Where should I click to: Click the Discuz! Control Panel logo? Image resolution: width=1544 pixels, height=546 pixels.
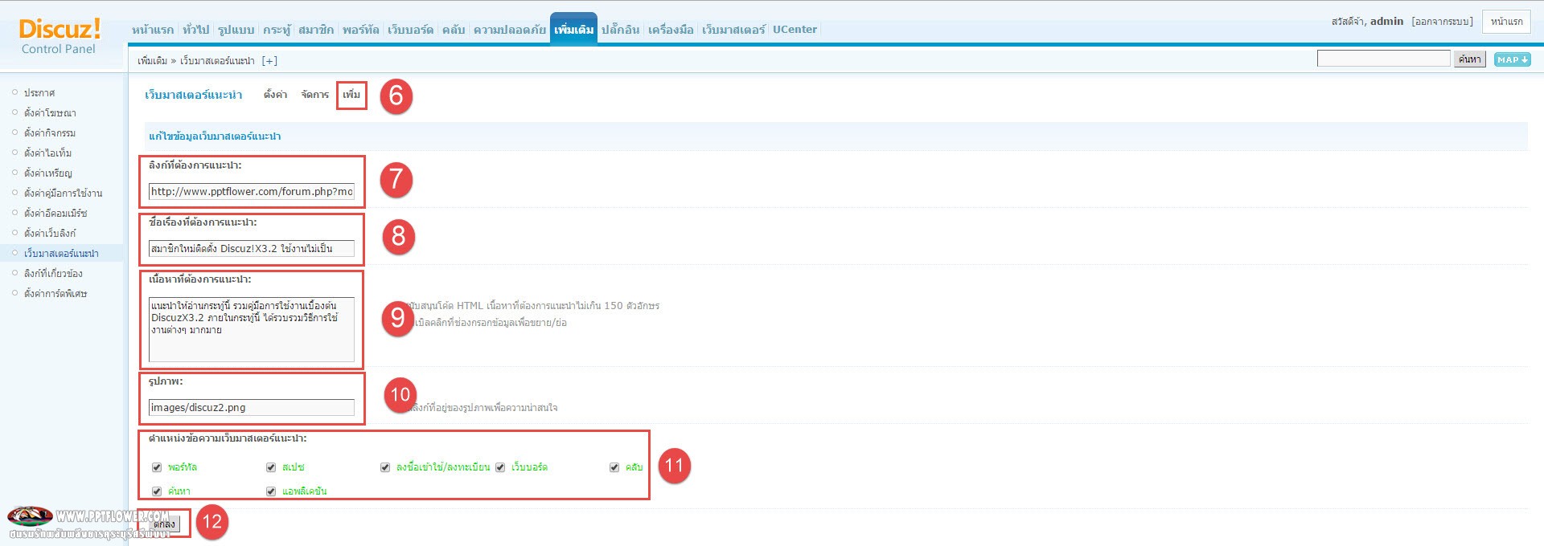(x=60, y=36)
